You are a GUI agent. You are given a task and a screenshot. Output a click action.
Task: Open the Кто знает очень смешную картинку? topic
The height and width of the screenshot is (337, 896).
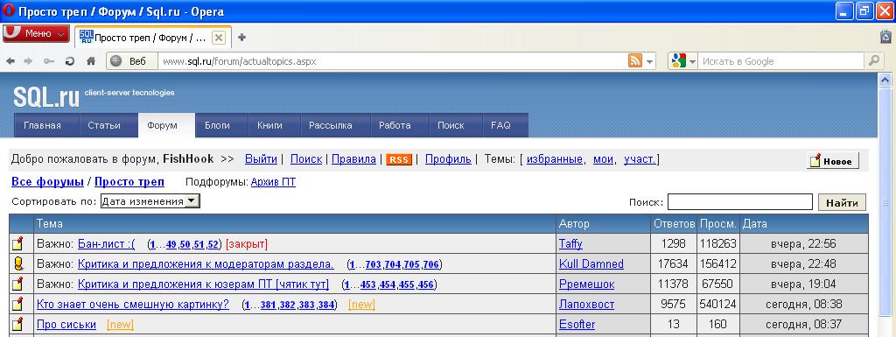point(133,305)
